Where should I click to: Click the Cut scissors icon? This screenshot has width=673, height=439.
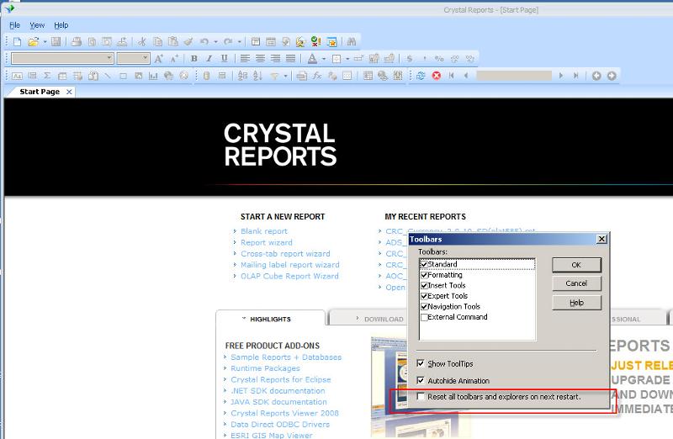[x=142, y=41]
